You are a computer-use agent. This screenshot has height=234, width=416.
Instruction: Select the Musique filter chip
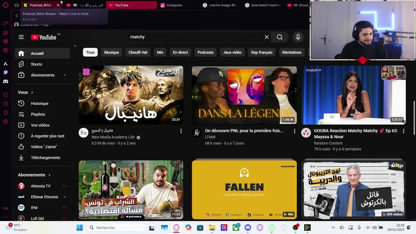point(111,52)
